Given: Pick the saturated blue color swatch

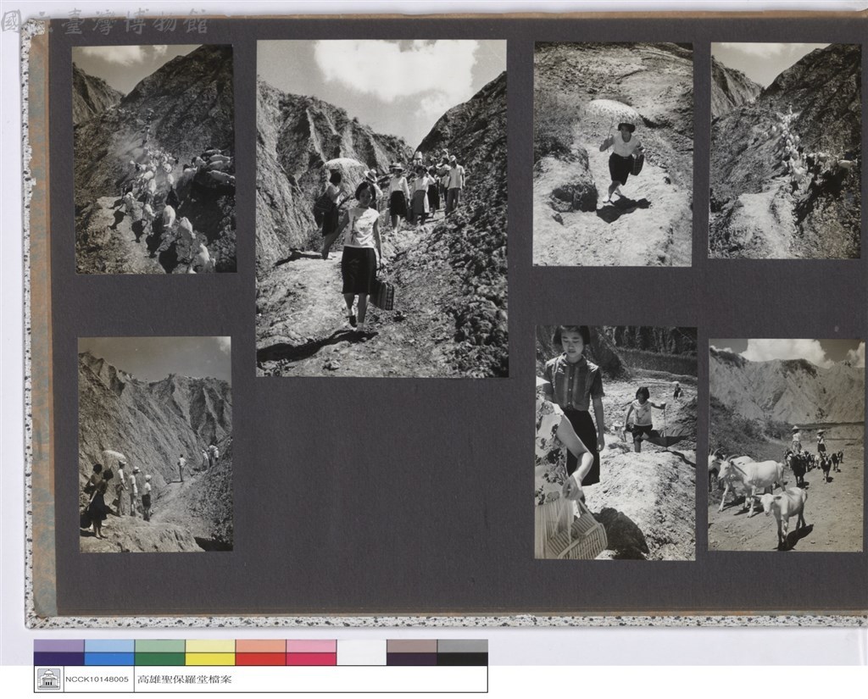Looking at the screenshot, I should click(109, 659).
